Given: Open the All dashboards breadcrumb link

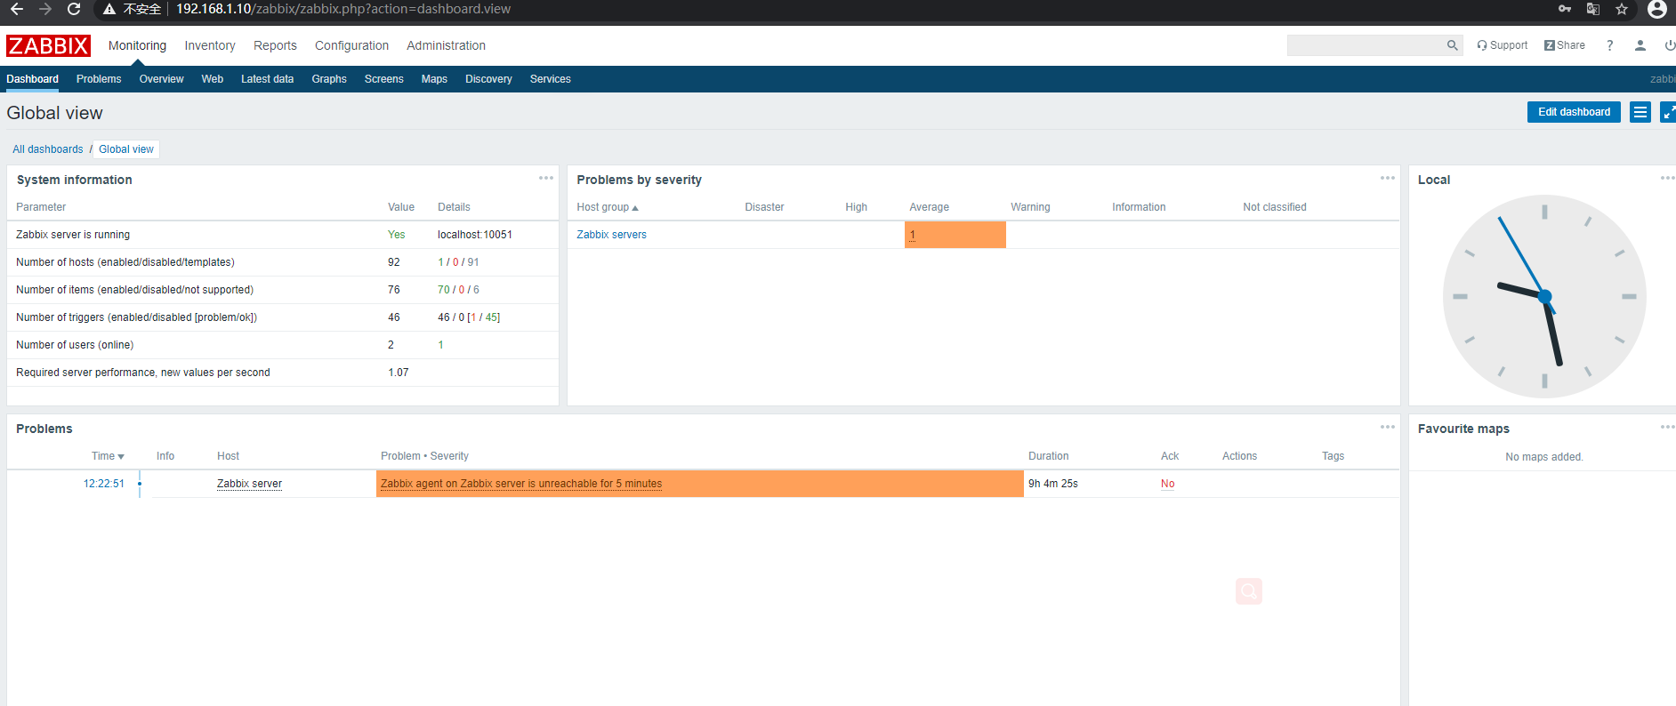Looking at the screenshot, I should 48,149.
